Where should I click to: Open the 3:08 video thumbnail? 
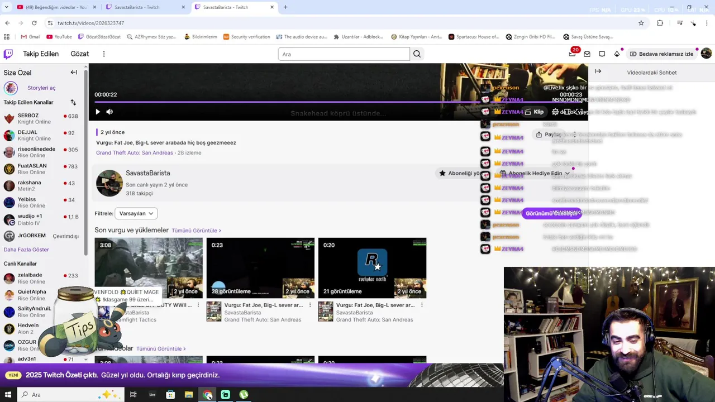(149, 268)
